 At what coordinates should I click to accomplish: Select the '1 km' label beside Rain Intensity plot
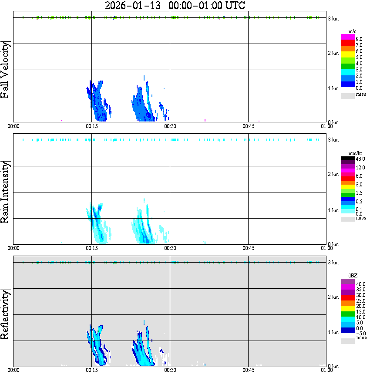tap(333, 210)
